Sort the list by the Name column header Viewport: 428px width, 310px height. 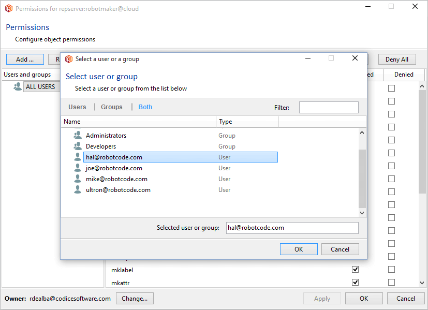click(x=138, y=122)
